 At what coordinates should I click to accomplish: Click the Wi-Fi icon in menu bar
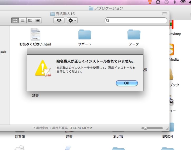click(183, 2)
